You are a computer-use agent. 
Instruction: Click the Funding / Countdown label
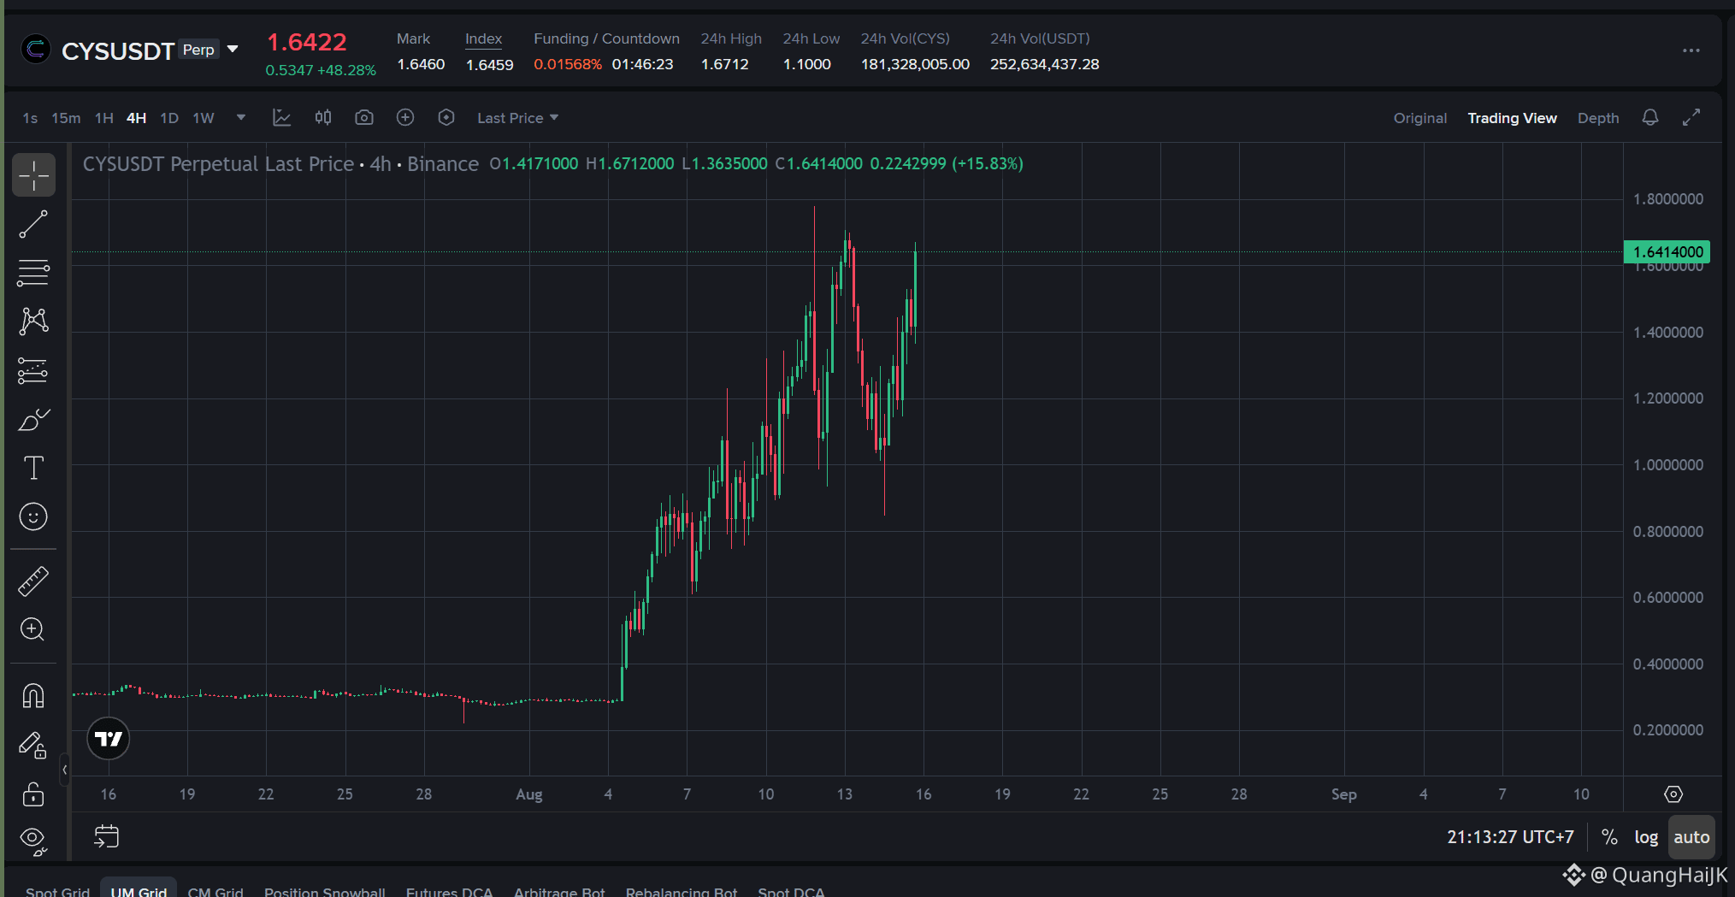coord(606,38)
